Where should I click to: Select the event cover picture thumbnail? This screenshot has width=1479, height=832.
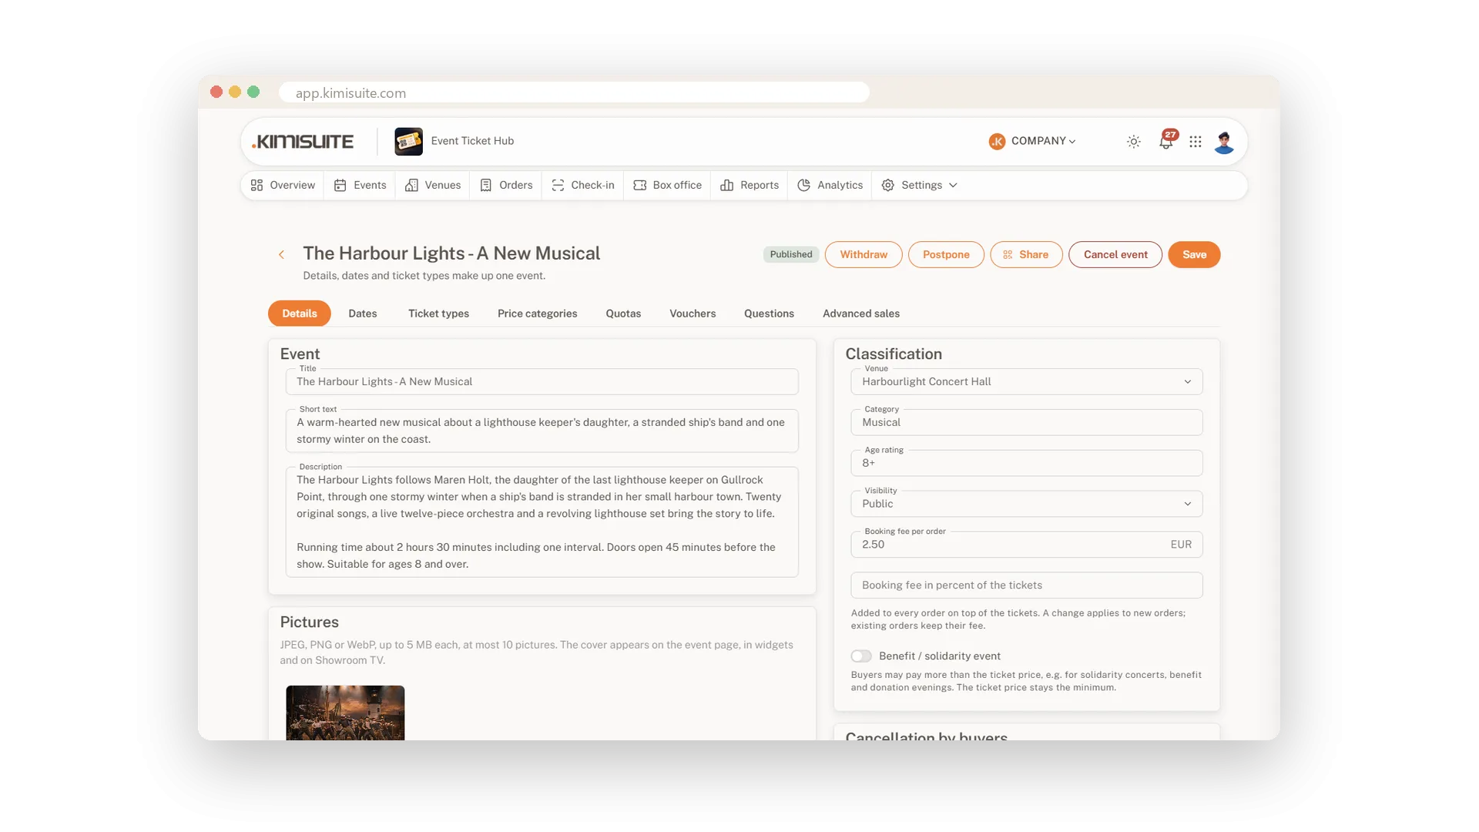point(345,713)
